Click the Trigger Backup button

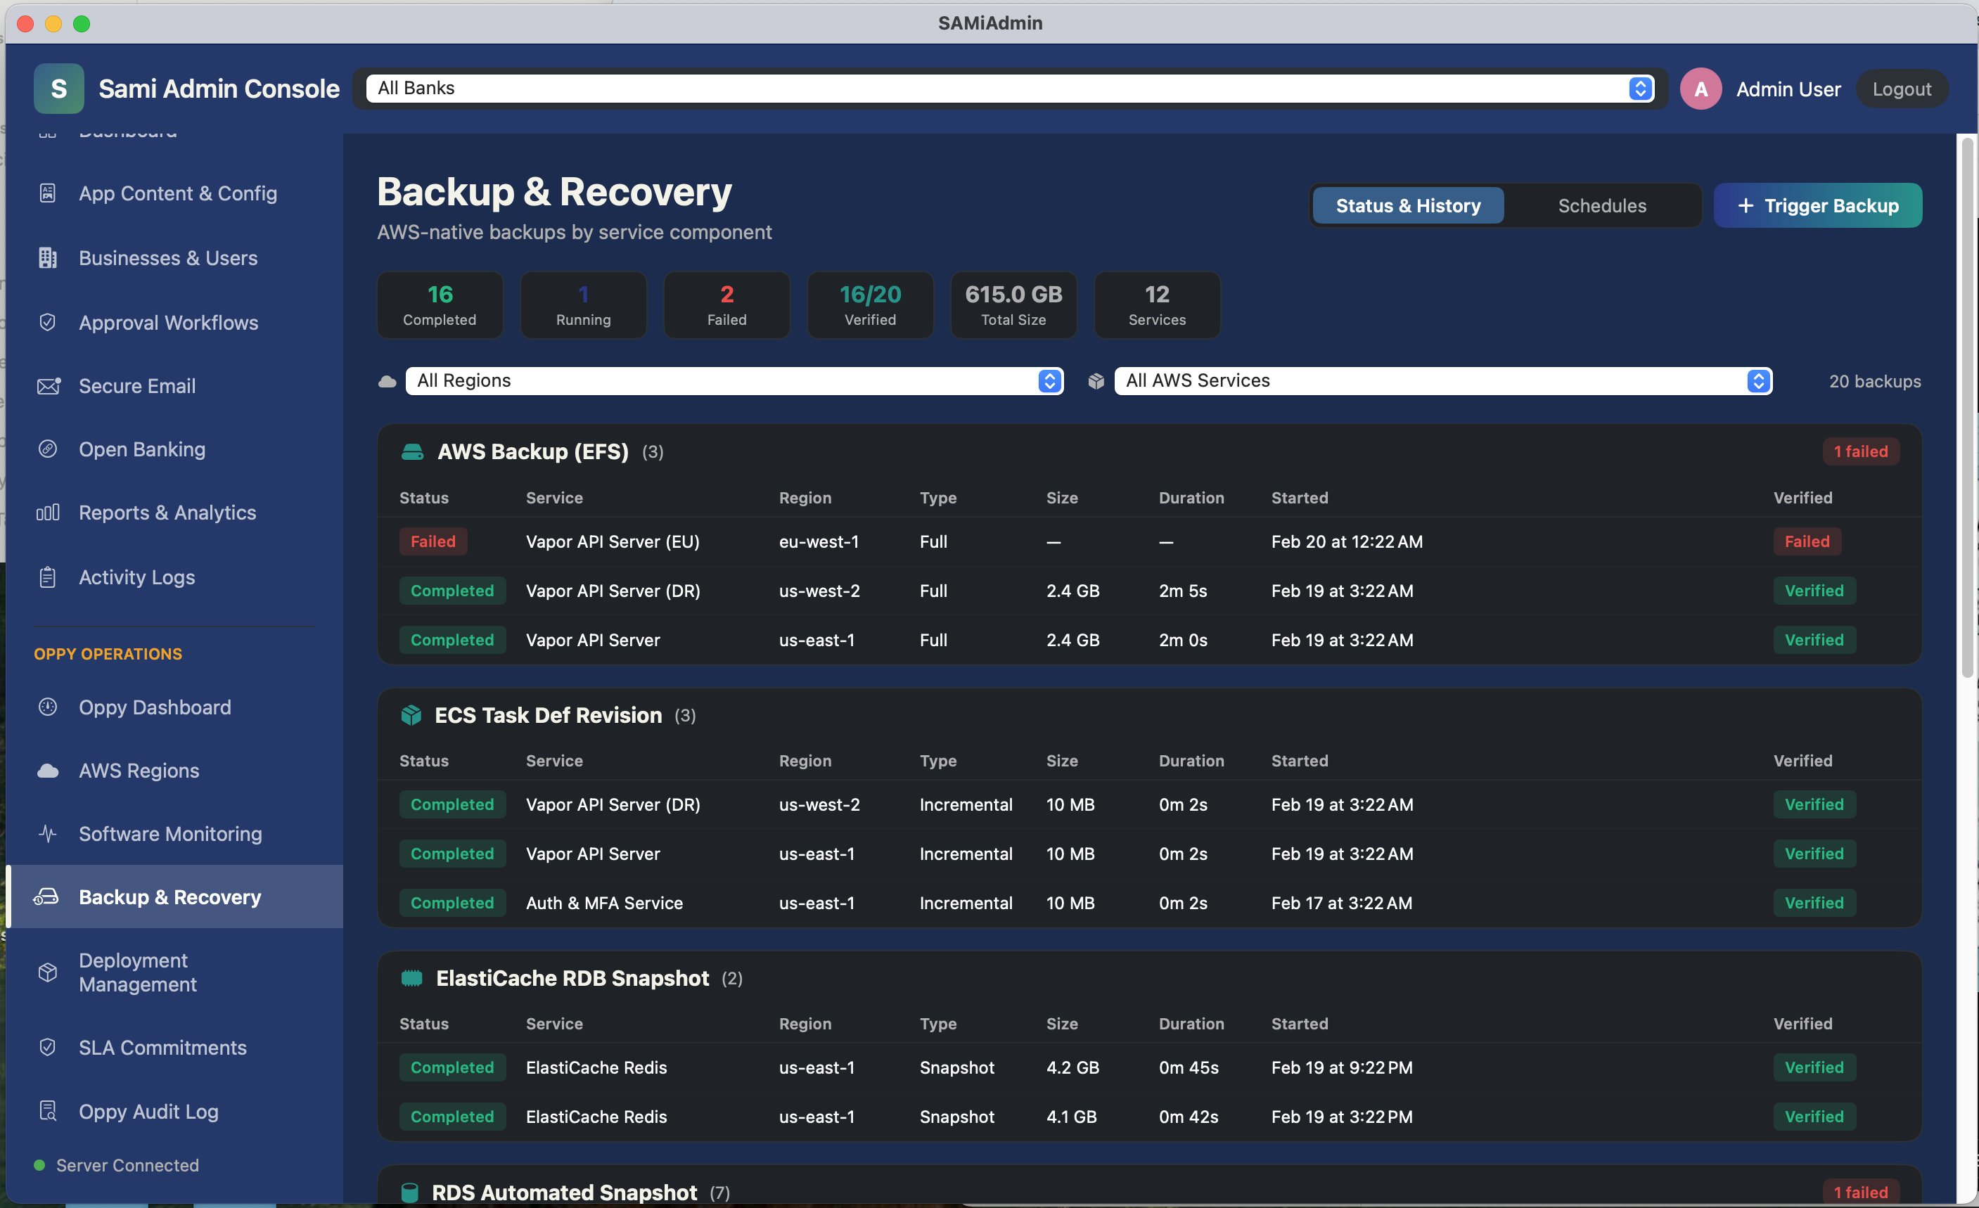1817,205
